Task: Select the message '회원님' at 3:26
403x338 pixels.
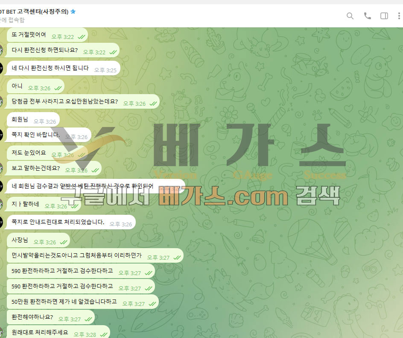Action: [33, 119]
